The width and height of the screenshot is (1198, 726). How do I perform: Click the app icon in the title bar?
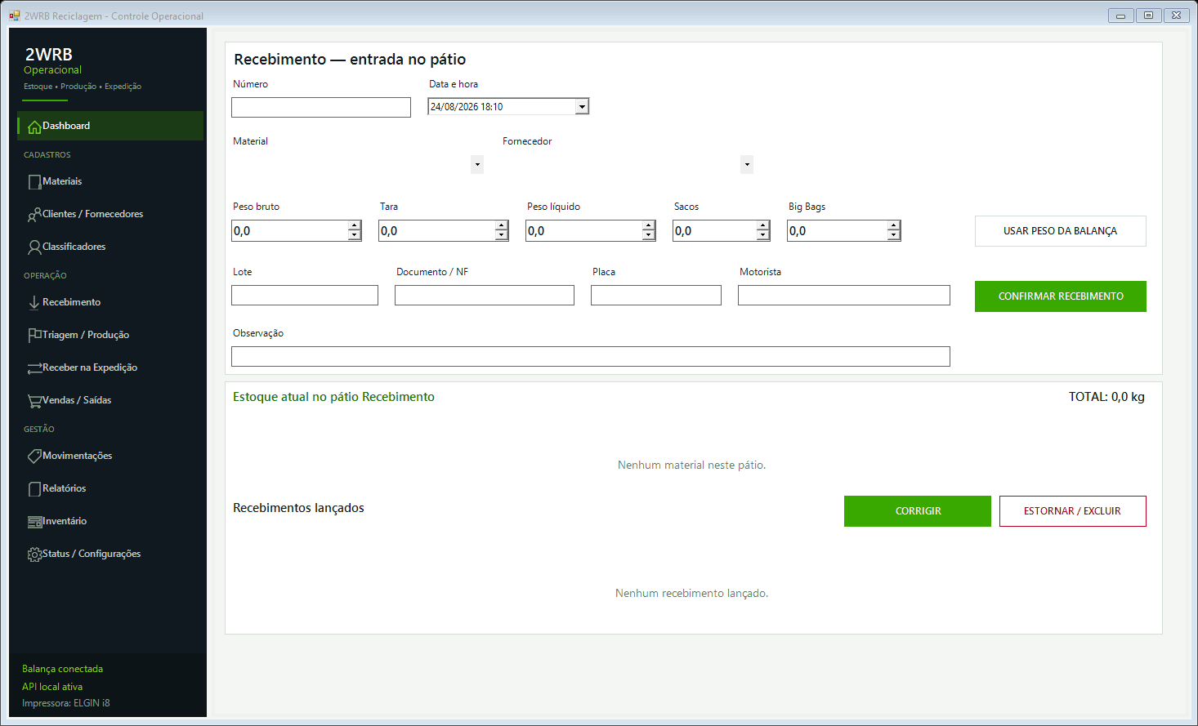tap(15, 16)
